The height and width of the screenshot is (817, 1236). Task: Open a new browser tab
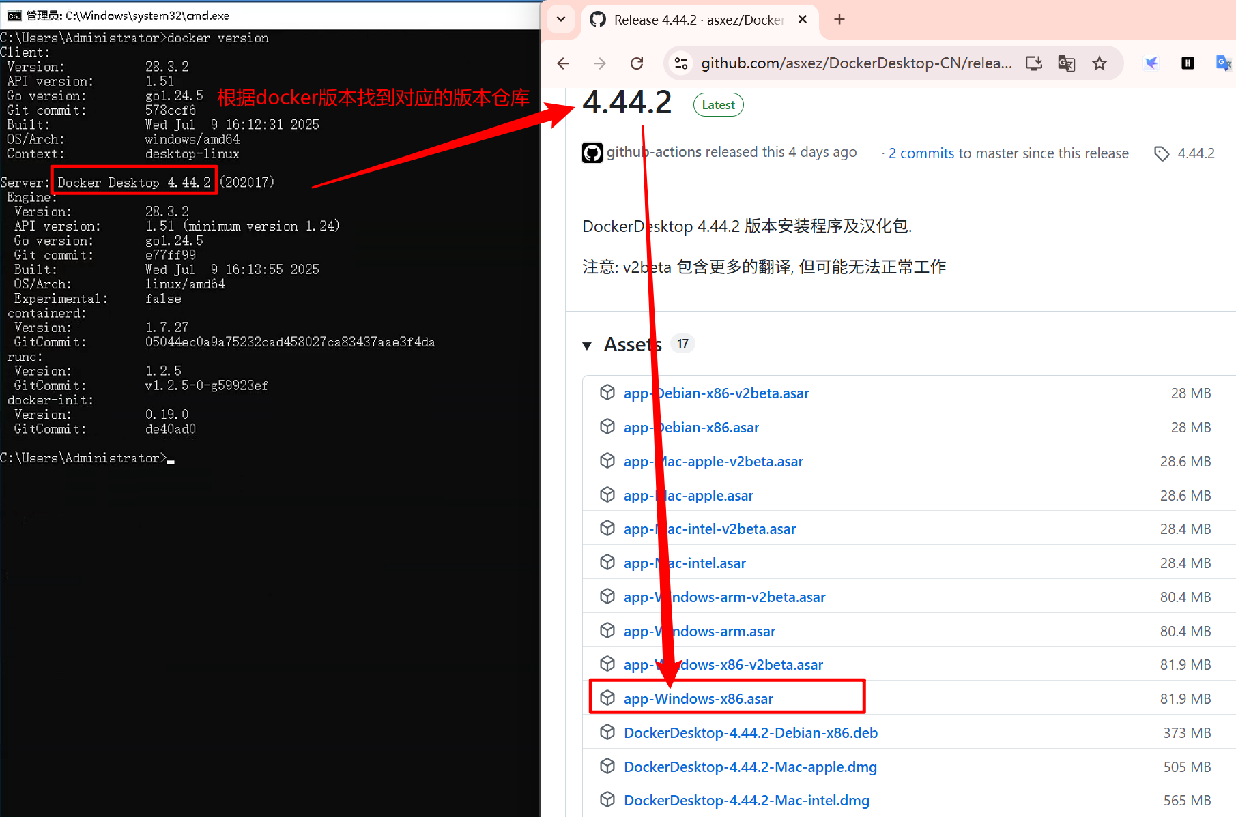click(x=839, y=19)
